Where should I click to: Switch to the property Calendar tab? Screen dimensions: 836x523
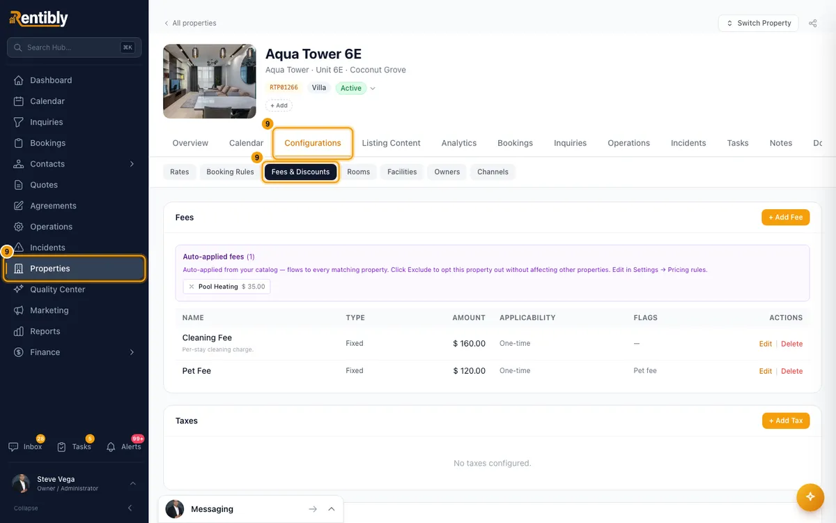(x=246, y=143)
